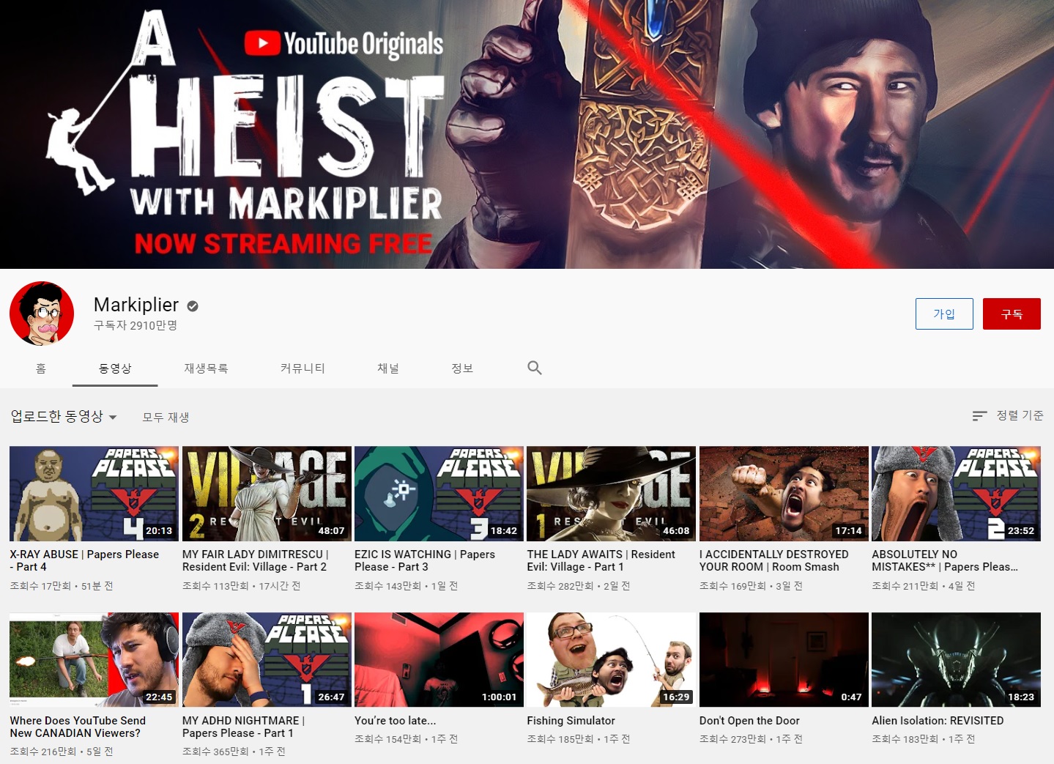Click the title MY ADHD NIGHTMARE | Papers Please - Part 1
Viewport: 1054px width, 764px height.
tap(244, 727)
